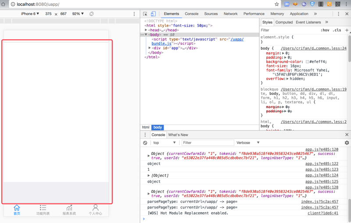Screen dimensions: 351x223
Task: Open the iPhone 6 device dropdown
Action: click(x=30, y=14)
